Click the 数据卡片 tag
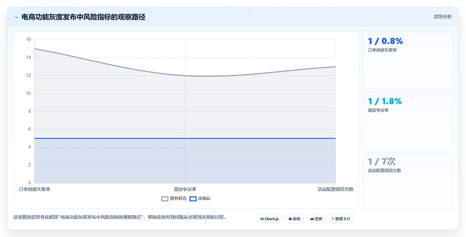466x237 pixels. pyautogui.click(x=341, y=219)
